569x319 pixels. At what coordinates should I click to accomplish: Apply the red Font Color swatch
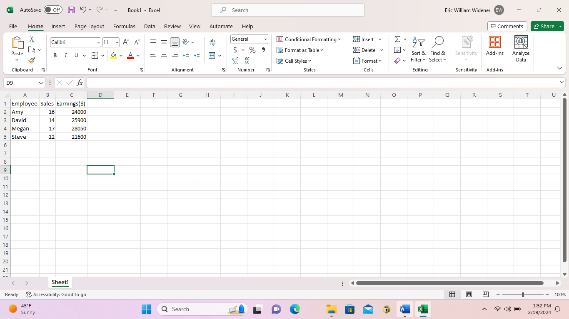click(130, 56)
